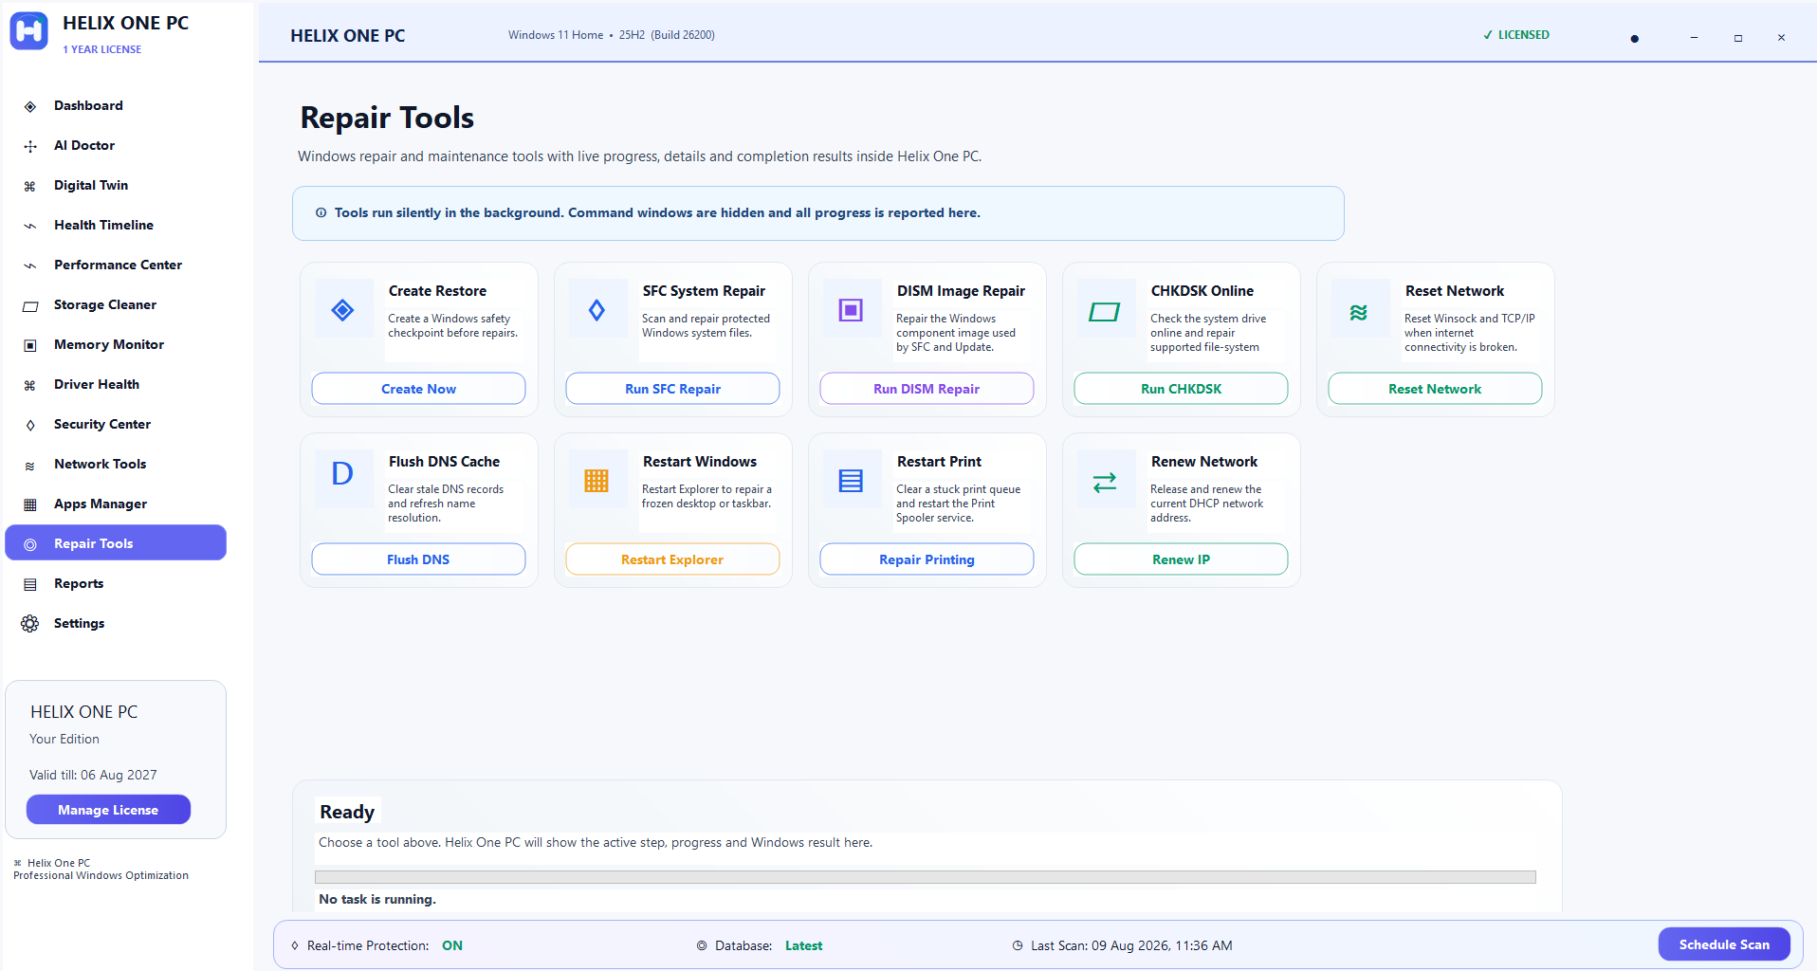Click Repair Printing button
This screenshot has width=1817, height=971.
(927, 559)
